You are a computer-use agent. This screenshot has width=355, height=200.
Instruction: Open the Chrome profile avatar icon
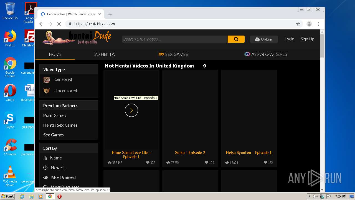[x=309, y=24]
